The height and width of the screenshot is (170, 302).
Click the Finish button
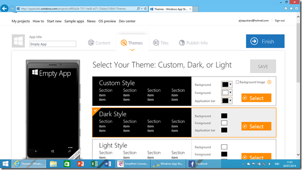pyautogui.click(x=265, y=41)
